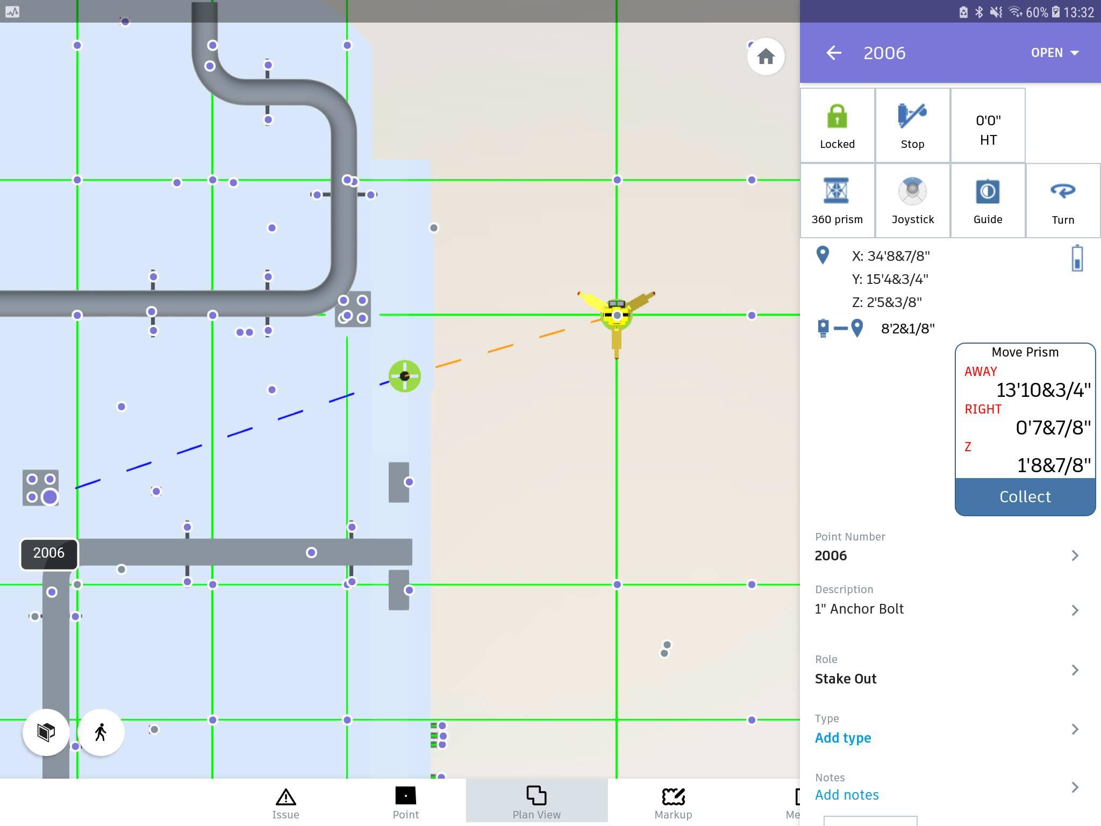Tap the position pin icon beside X coordinate
This screenshot has height=826, width=1101.
pyautogui.click(x=823, y=255)
